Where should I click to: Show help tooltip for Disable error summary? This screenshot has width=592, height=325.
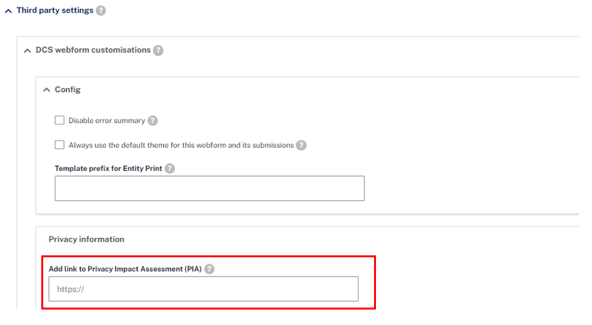(x=153, y=121)
